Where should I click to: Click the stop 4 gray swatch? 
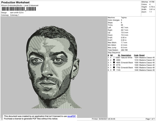pos(114,65)
